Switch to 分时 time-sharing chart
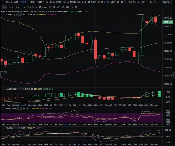 40,2
